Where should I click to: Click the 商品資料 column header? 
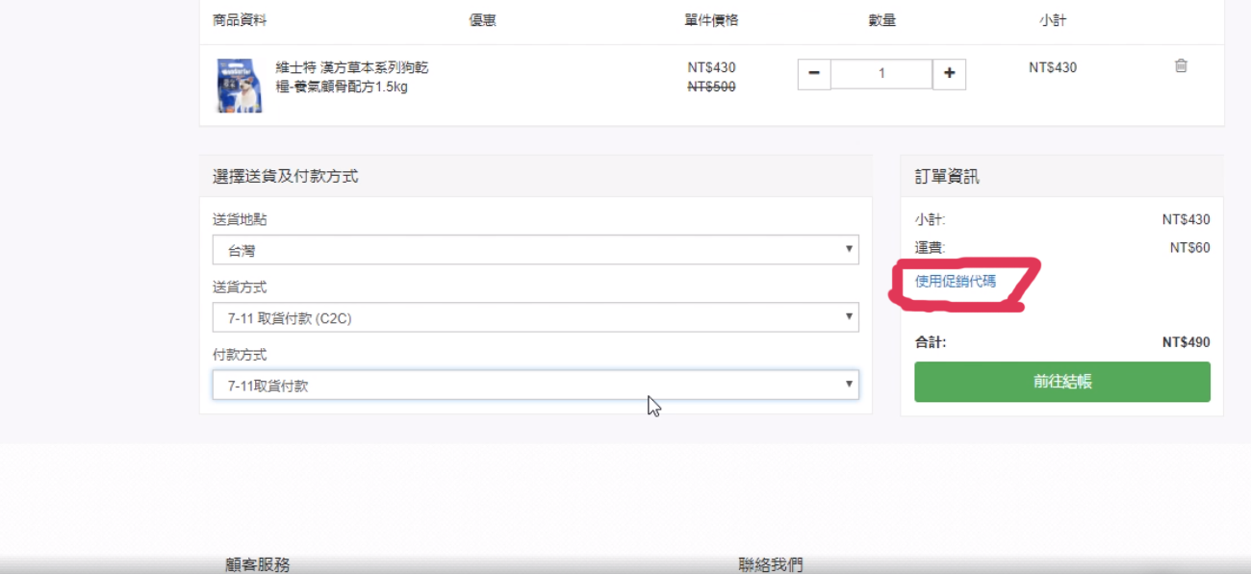tap(240, 20)
